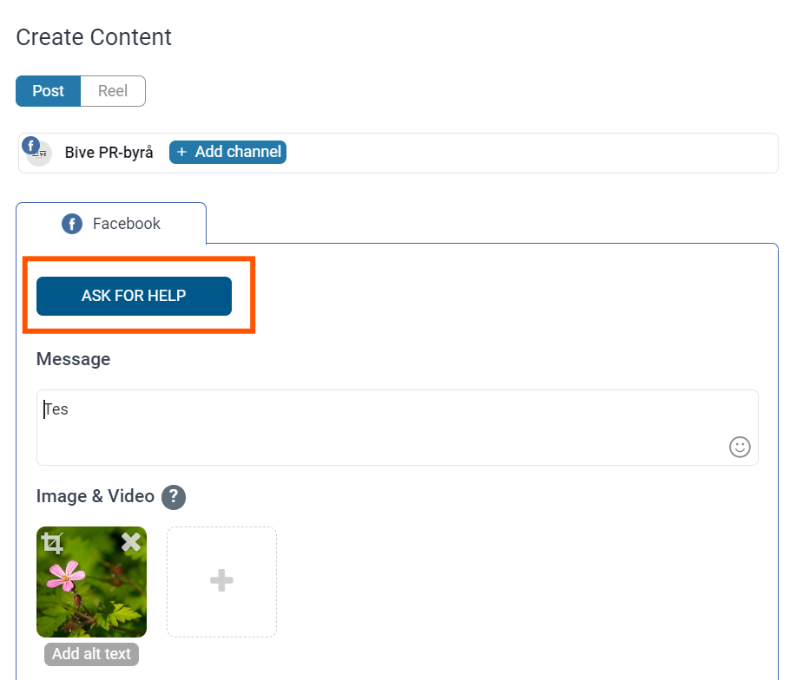This screenshot has width=790, height=680.
Task: Click Add alt text under the image
Action: click(91, 654)
